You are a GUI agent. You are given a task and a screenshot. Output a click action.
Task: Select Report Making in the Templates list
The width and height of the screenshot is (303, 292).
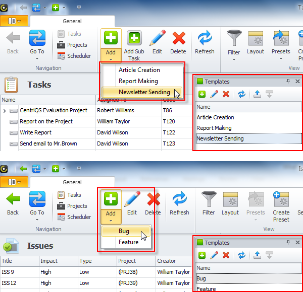pos(214,128)
